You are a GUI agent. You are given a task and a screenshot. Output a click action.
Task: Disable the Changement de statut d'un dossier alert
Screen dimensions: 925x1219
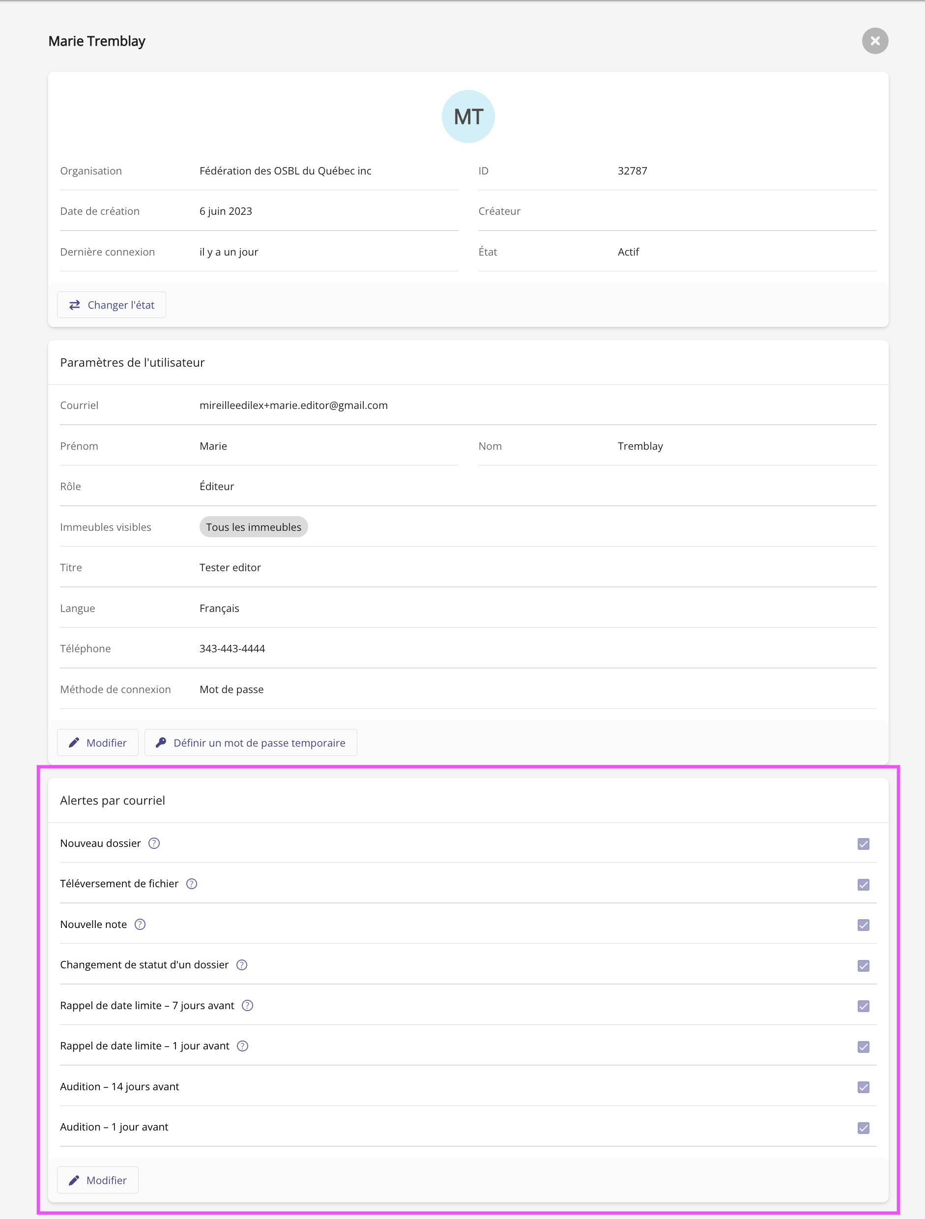(x=863, y=965)
